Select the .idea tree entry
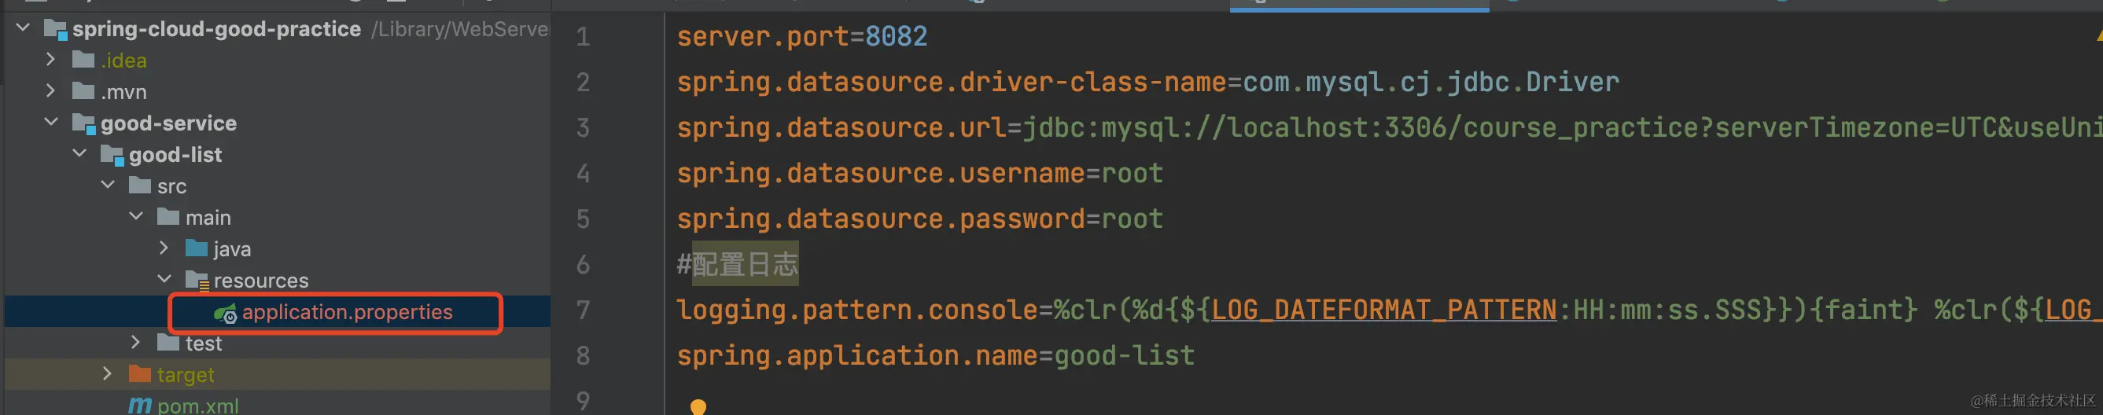The height and width of the screenshot is (415, 2103). (123, 60)
